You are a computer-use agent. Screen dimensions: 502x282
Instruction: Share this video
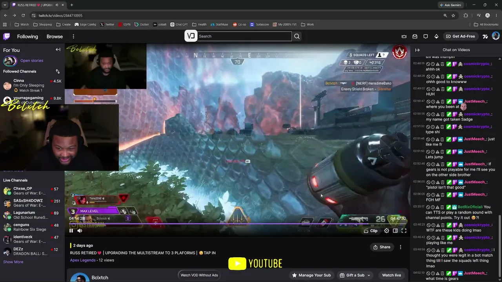(x=382, y=247)
